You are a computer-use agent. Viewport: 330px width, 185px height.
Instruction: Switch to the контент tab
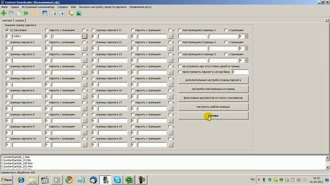point(7,21)
